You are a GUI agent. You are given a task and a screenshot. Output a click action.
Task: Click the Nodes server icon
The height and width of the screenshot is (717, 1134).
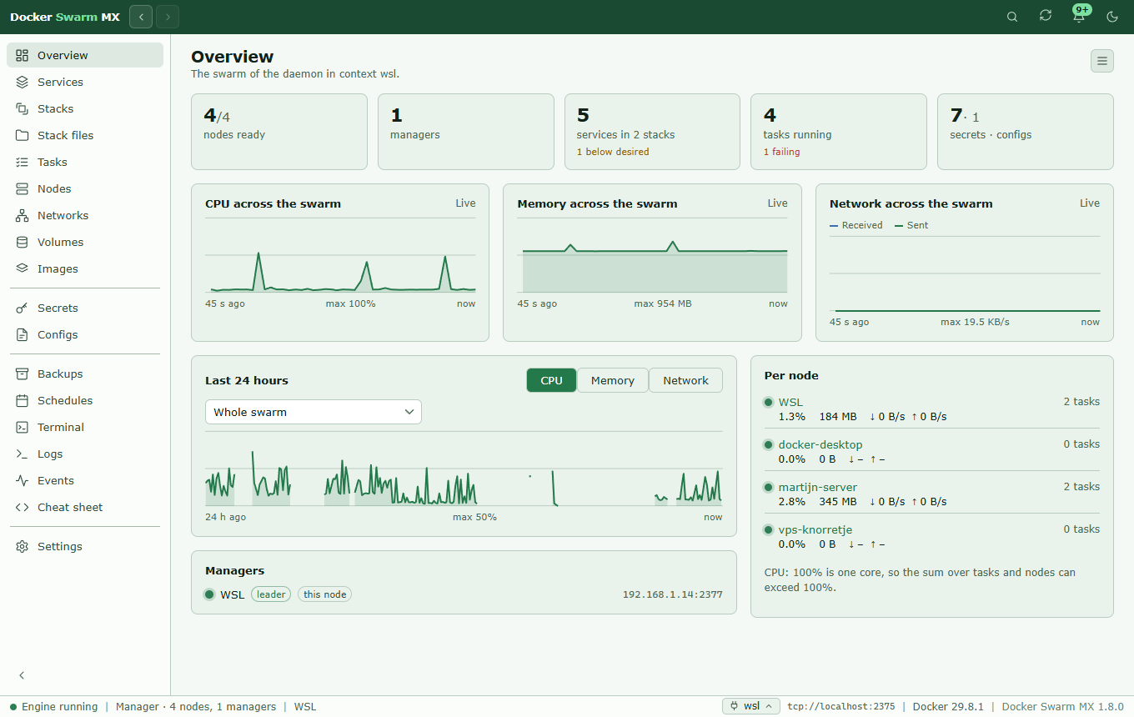click(x=22, y=188)
